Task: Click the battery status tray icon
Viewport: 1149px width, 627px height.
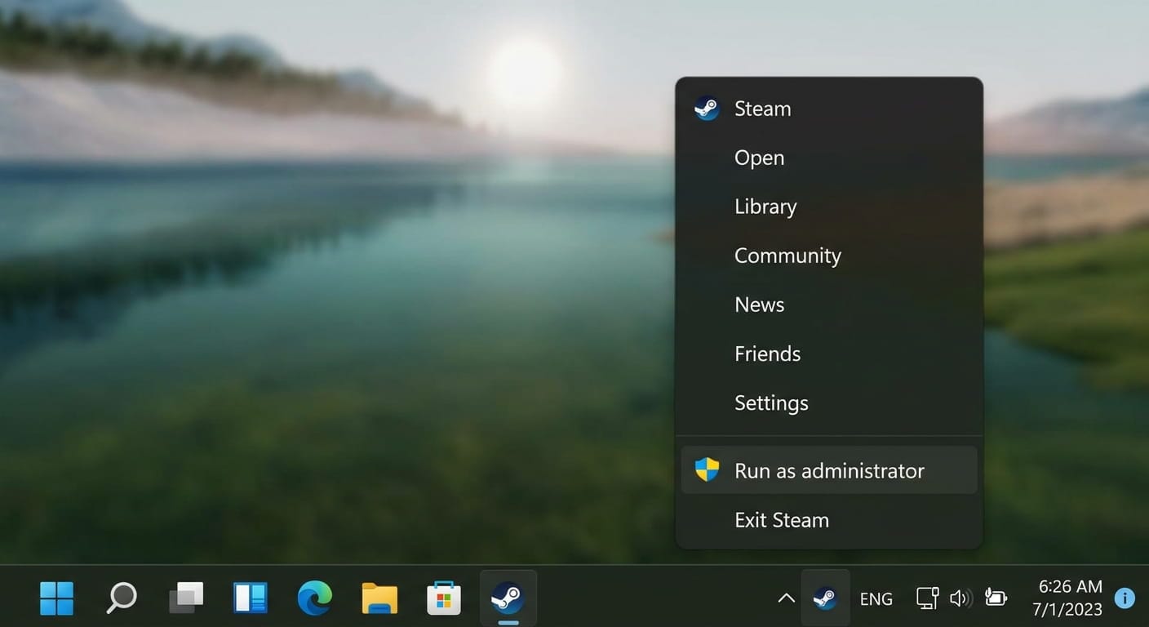Action: pyautogui.click(x=996, y=598)
